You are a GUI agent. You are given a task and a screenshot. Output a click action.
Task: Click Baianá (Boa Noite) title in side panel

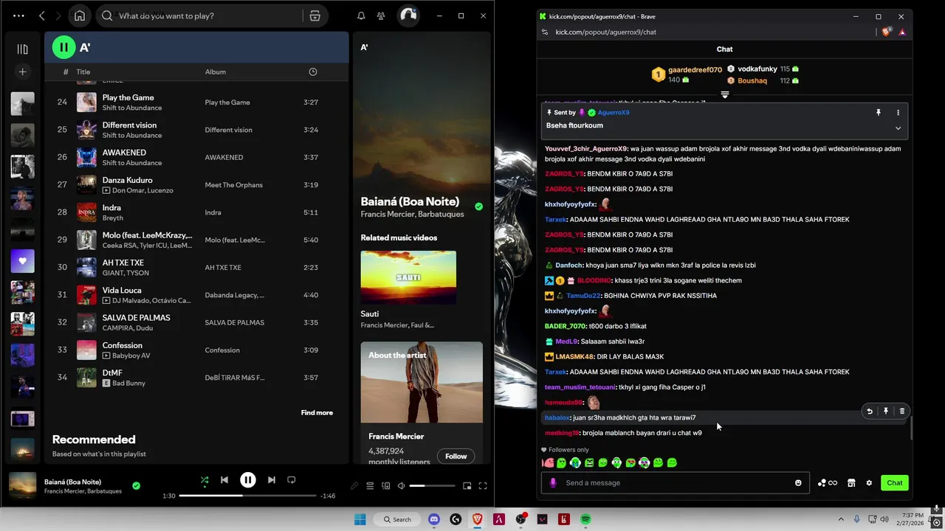[x=410, y=201]
